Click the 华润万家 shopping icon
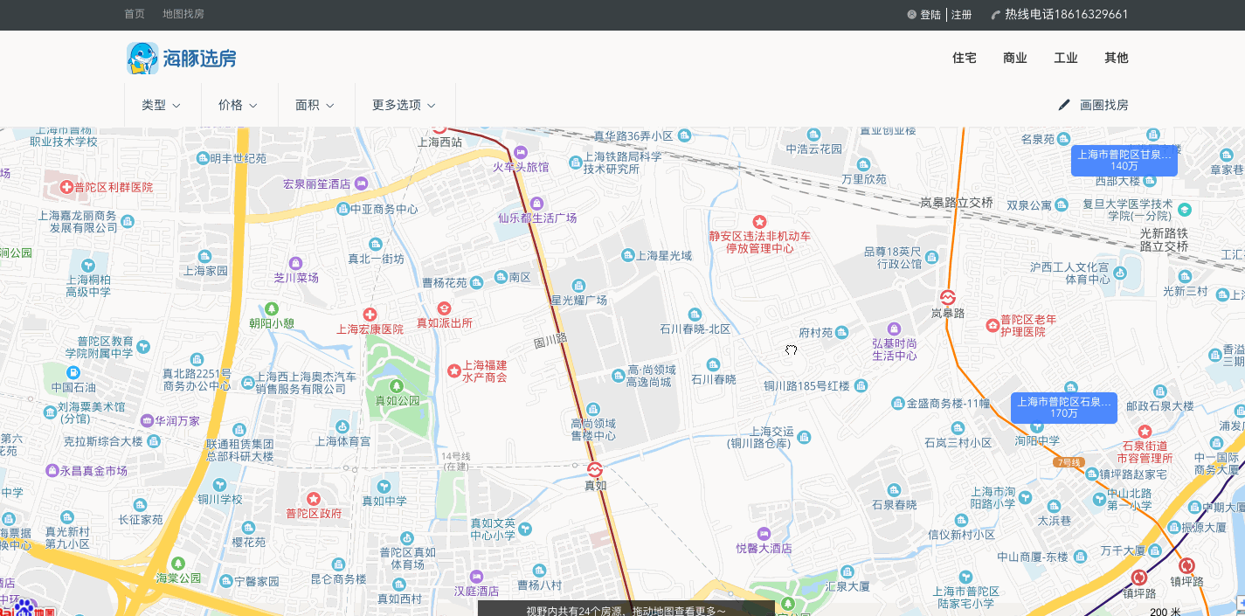Screen dimensions: 1245x616 (x=147, y=420)
